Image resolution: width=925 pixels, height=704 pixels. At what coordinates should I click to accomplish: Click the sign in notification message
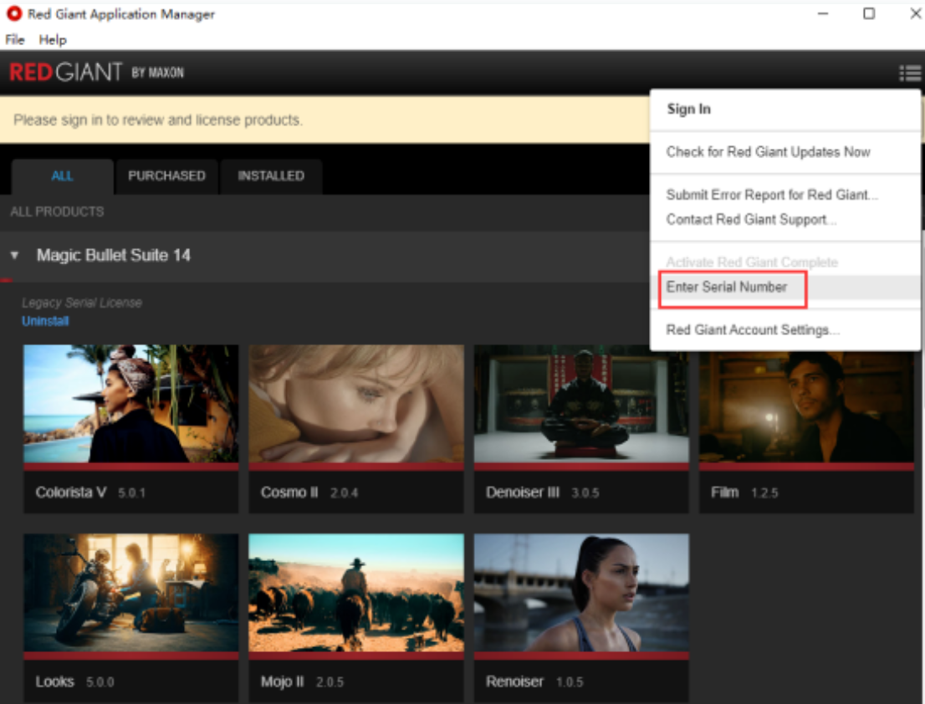[x=158, y=120]
